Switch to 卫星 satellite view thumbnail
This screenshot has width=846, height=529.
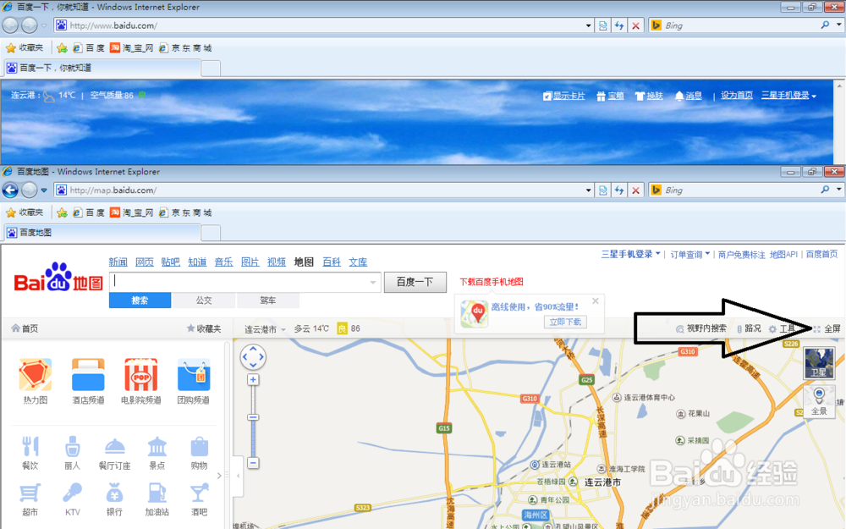(x=818, y=363)
